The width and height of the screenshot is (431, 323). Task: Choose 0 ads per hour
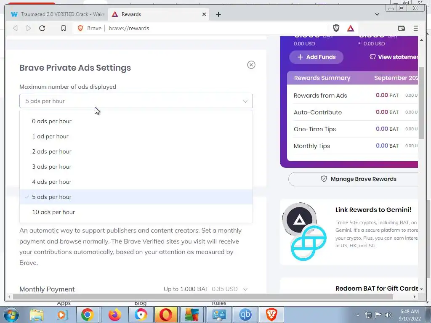point(136,121)
